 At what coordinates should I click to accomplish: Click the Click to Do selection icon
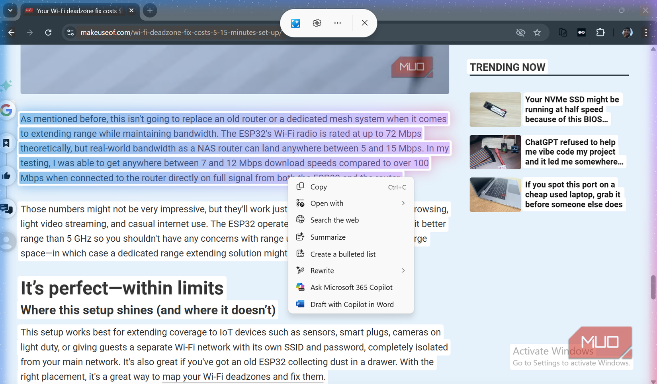click(x=295, y=23)
